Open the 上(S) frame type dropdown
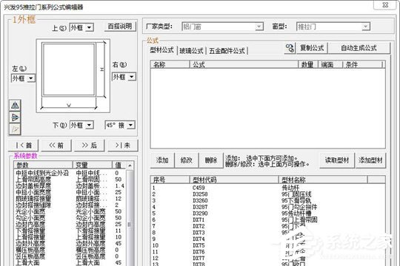The height and width of the screenshot is (266, 400). pyautogui.click(x=81, y=27)
